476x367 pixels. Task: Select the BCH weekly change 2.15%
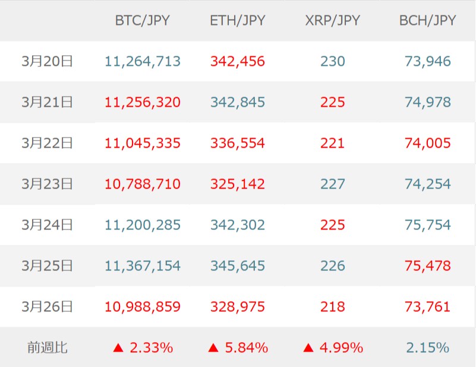(x=428, y=347)
